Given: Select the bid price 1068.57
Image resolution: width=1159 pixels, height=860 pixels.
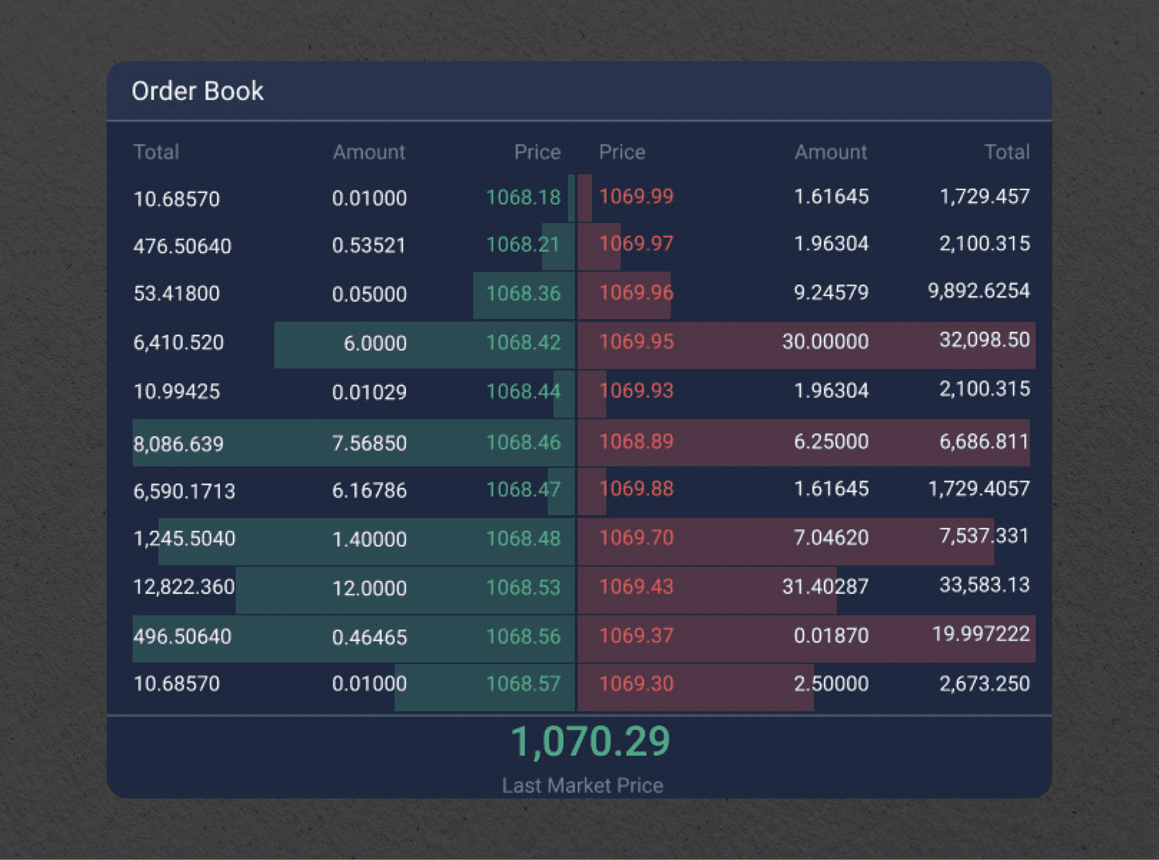Looking at the screenshot, I should click(x=524, y=683).
